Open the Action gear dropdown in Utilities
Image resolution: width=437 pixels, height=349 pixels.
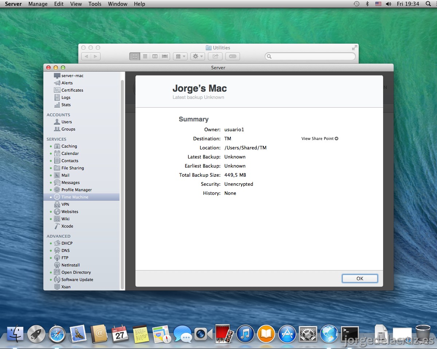pyautogui.click(x=198, y=56)
